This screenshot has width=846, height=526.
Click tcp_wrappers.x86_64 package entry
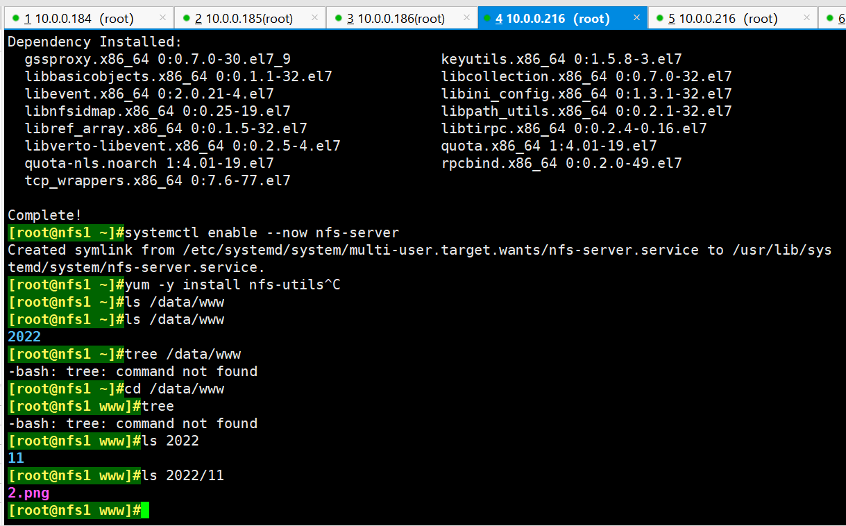[x=158, y=180]
